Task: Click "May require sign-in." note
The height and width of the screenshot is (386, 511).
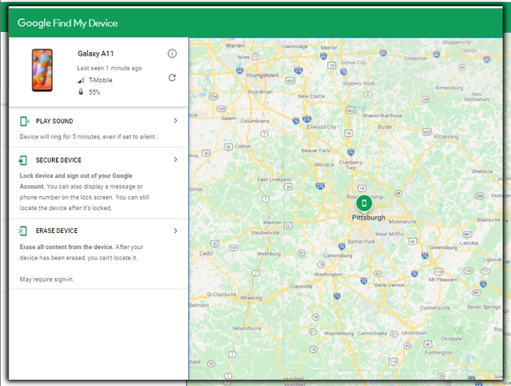Action: pyautogui.click(x=47, y=279)
